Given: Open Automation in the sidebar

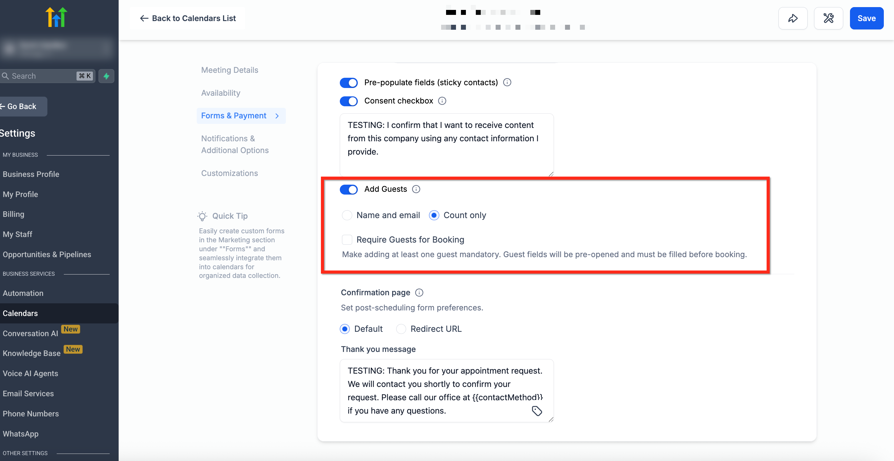Looking at the screenshot, I should (23, 293).
